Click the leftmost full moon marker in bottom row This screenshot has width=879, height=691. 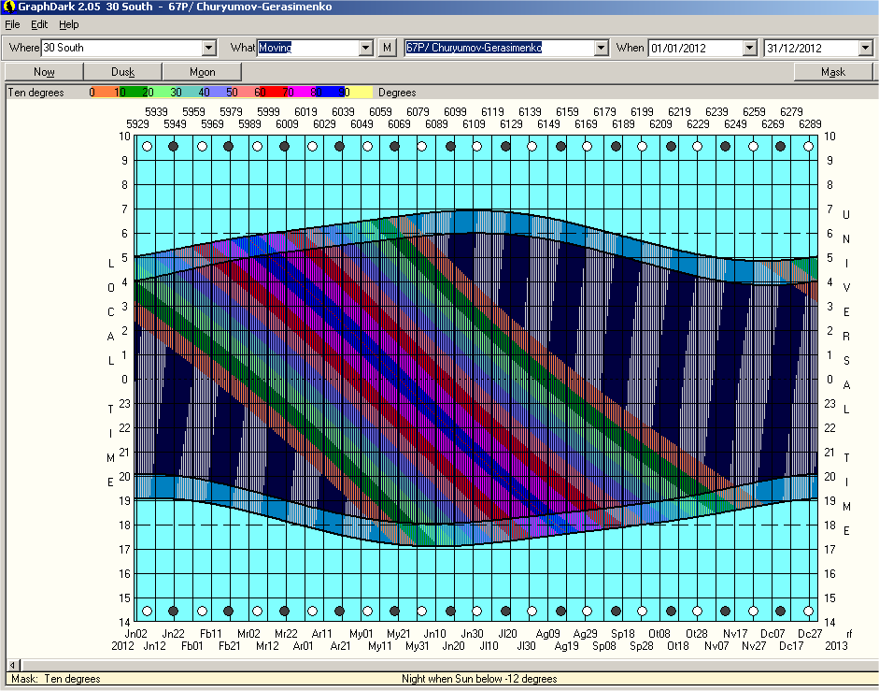pyautogui.click(x=146, y=611)
